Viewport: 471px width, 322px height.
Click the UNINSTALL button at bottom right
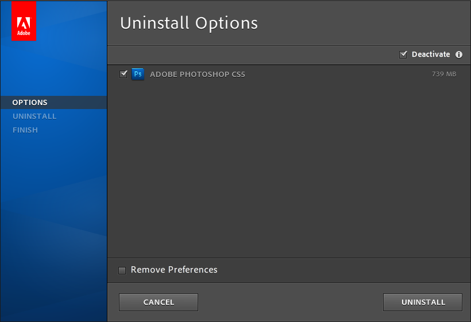[423, 302]
